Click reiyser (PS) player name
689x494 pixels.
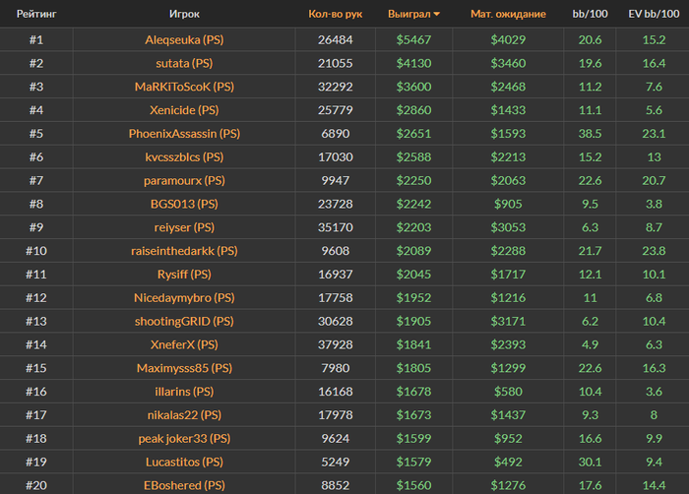[x=184, y=227]
